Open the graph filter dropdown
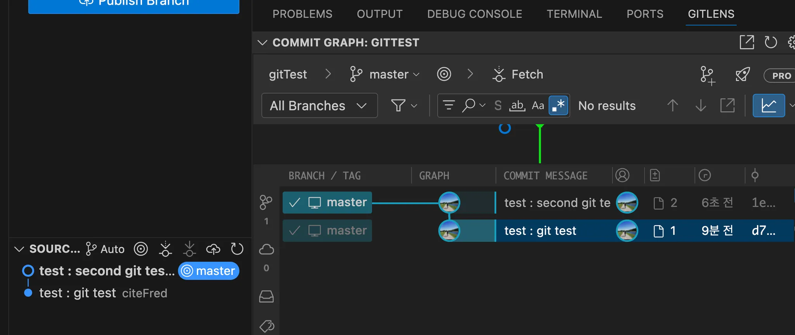795x335 pixels. point(404,106)
